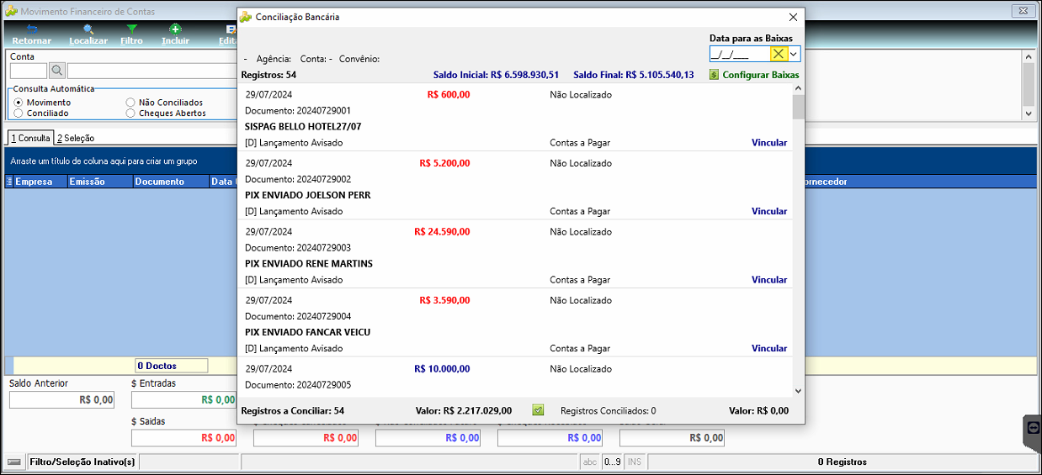Click the R$ 10.000,00 amount
This screenshot has height=475, width=1042.
click(x=442, y=369)
